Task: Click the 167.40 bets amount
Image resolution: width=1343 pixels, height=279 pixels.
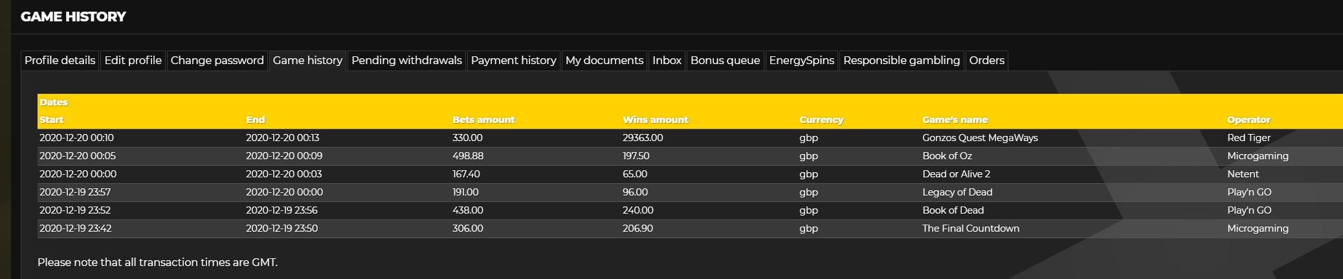Action: coord(466,174)
